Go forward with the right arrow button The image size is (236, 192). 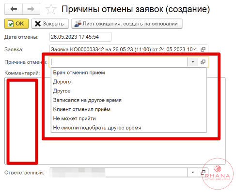tap(31, 9)
